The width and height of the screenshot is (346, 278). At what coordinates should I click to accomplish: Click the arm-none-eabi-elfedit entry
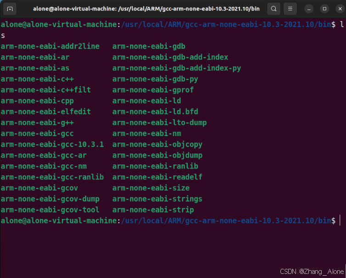46,112
